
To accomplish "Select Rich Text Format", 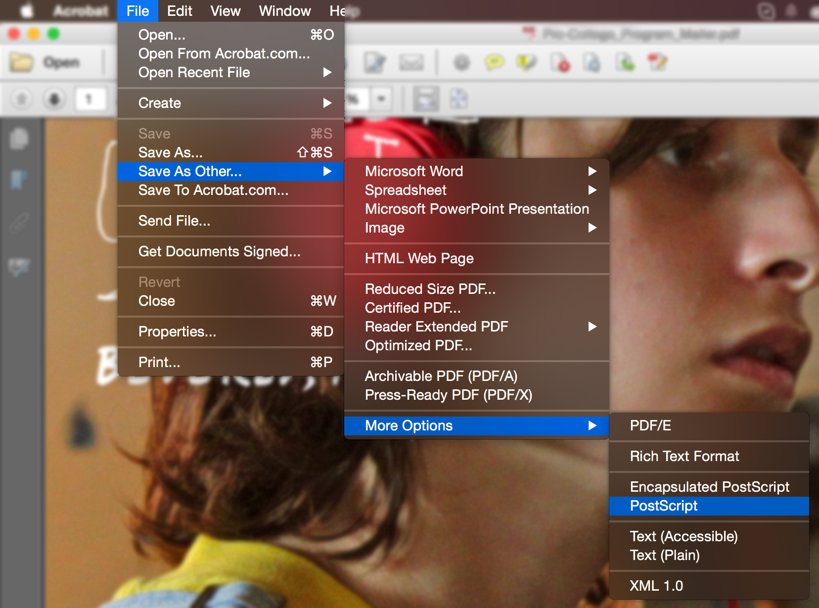I will [709, 456].
